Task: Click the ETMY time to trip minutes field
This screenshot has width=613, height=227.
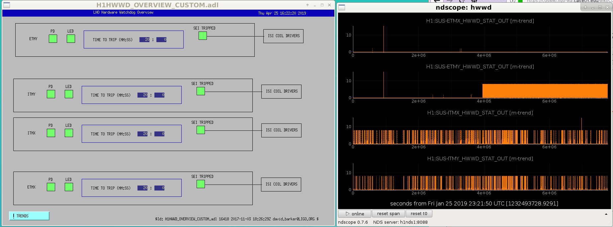Action: (144, 39)
